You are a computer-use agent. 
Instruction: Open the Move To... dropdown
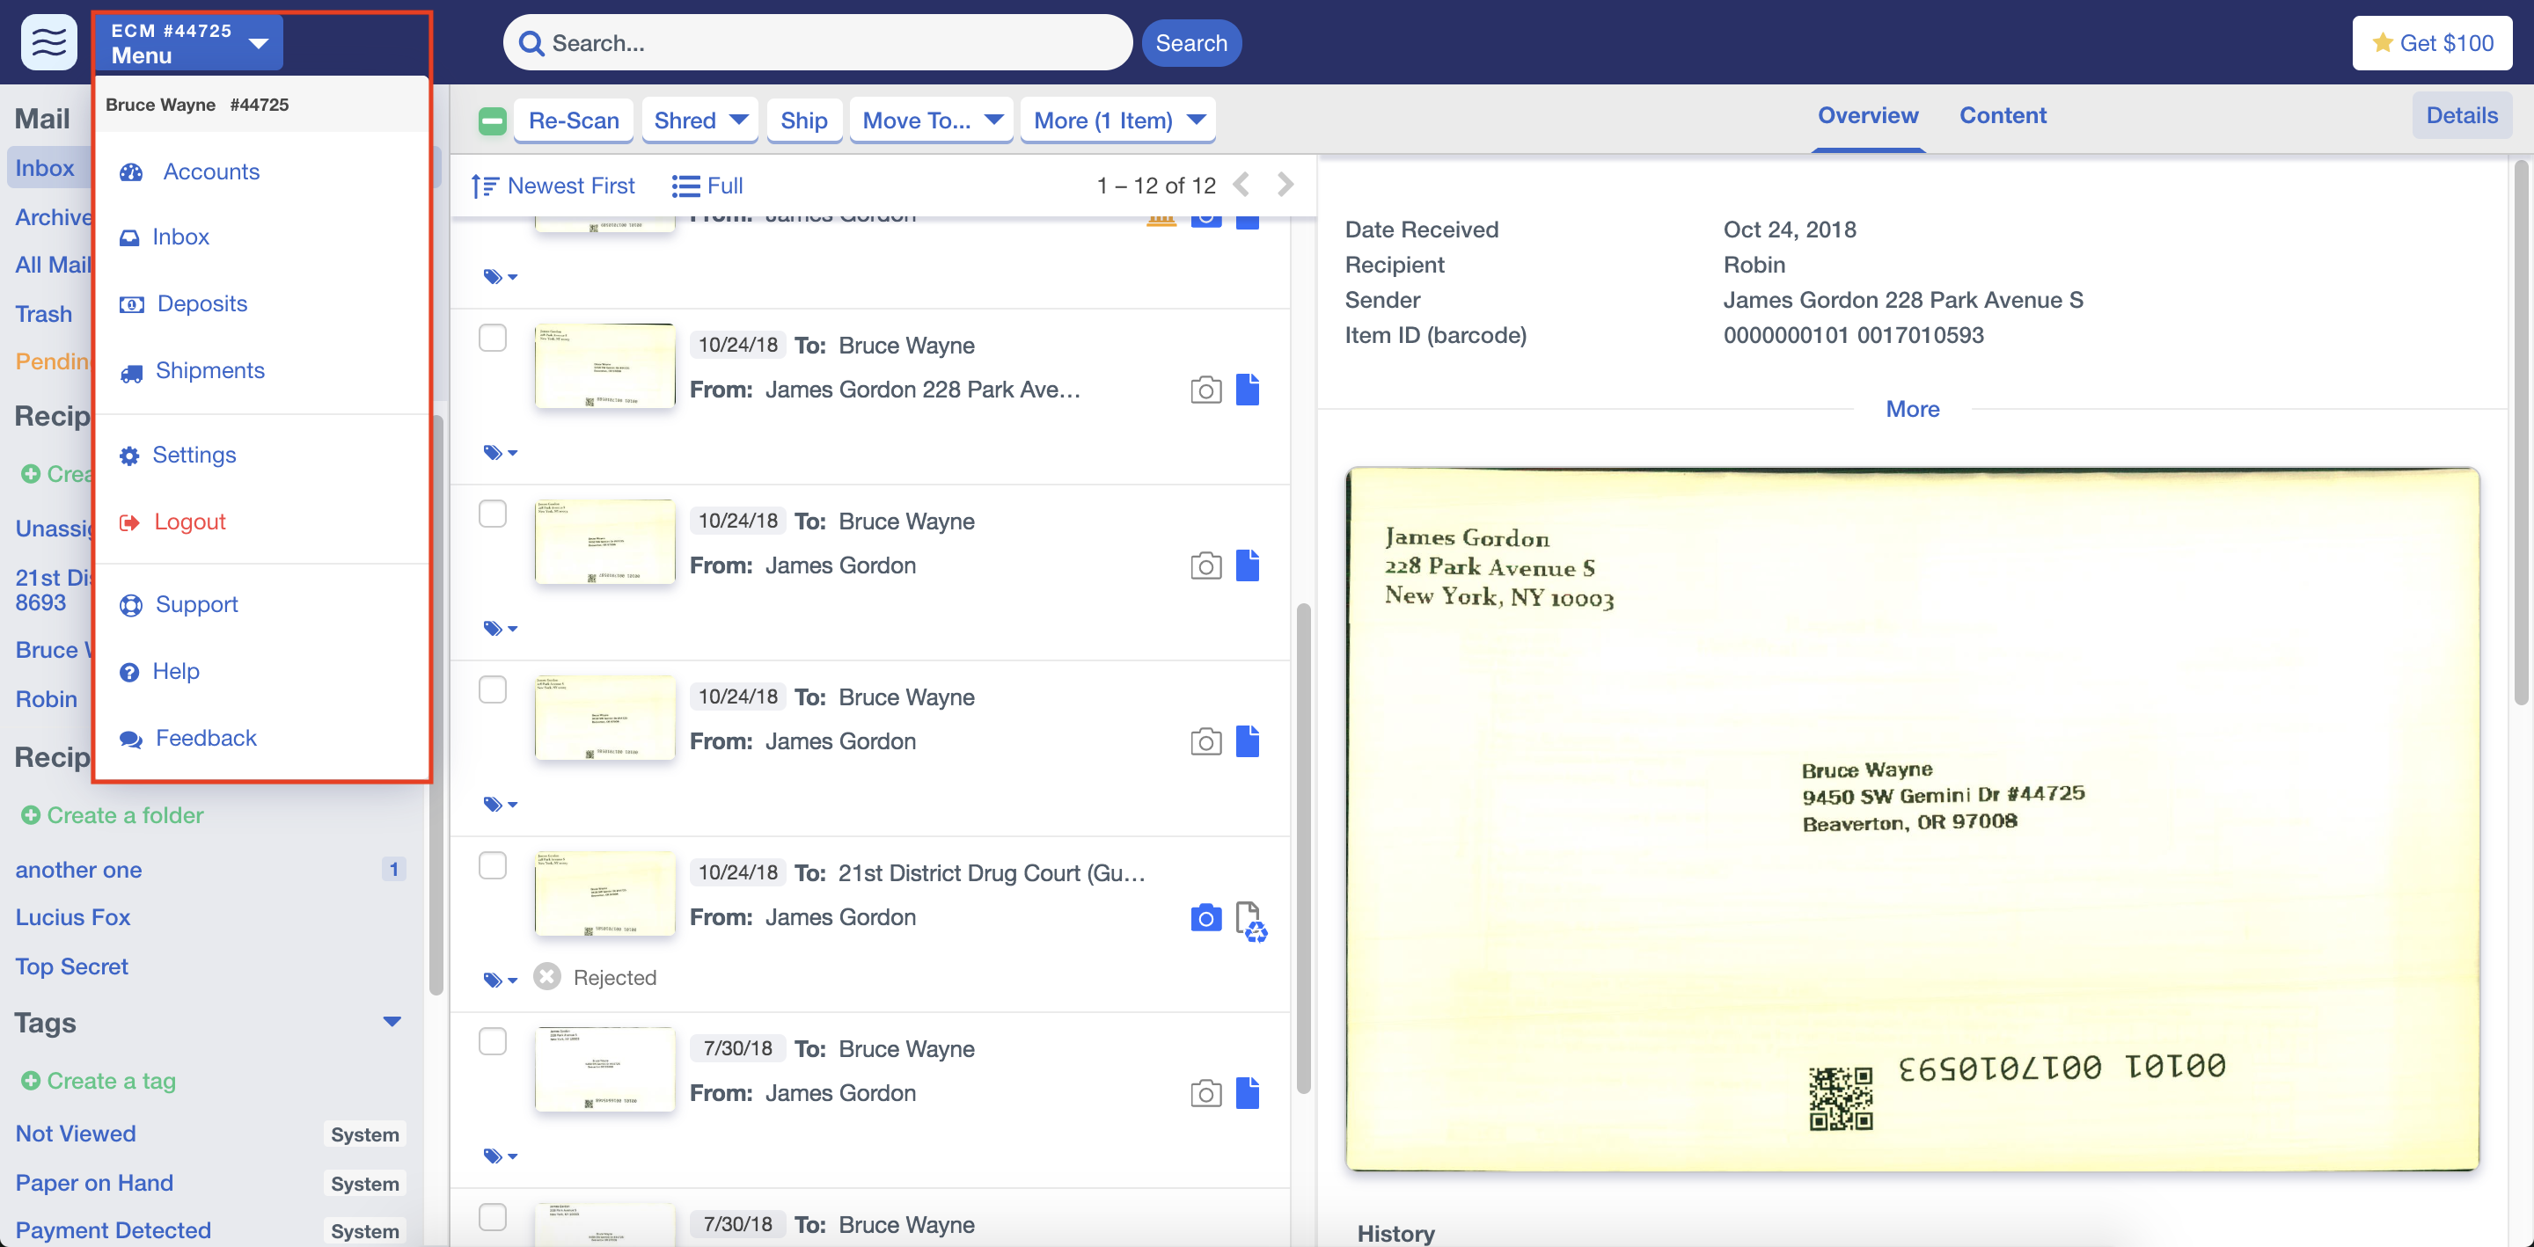coord(931,120)
